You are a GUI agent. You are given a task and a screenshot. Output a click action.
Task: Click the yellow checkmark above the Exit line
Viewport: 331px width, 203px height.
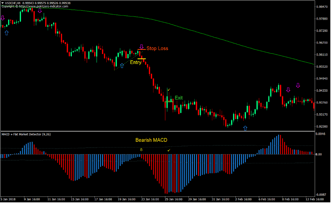point(168,89)
